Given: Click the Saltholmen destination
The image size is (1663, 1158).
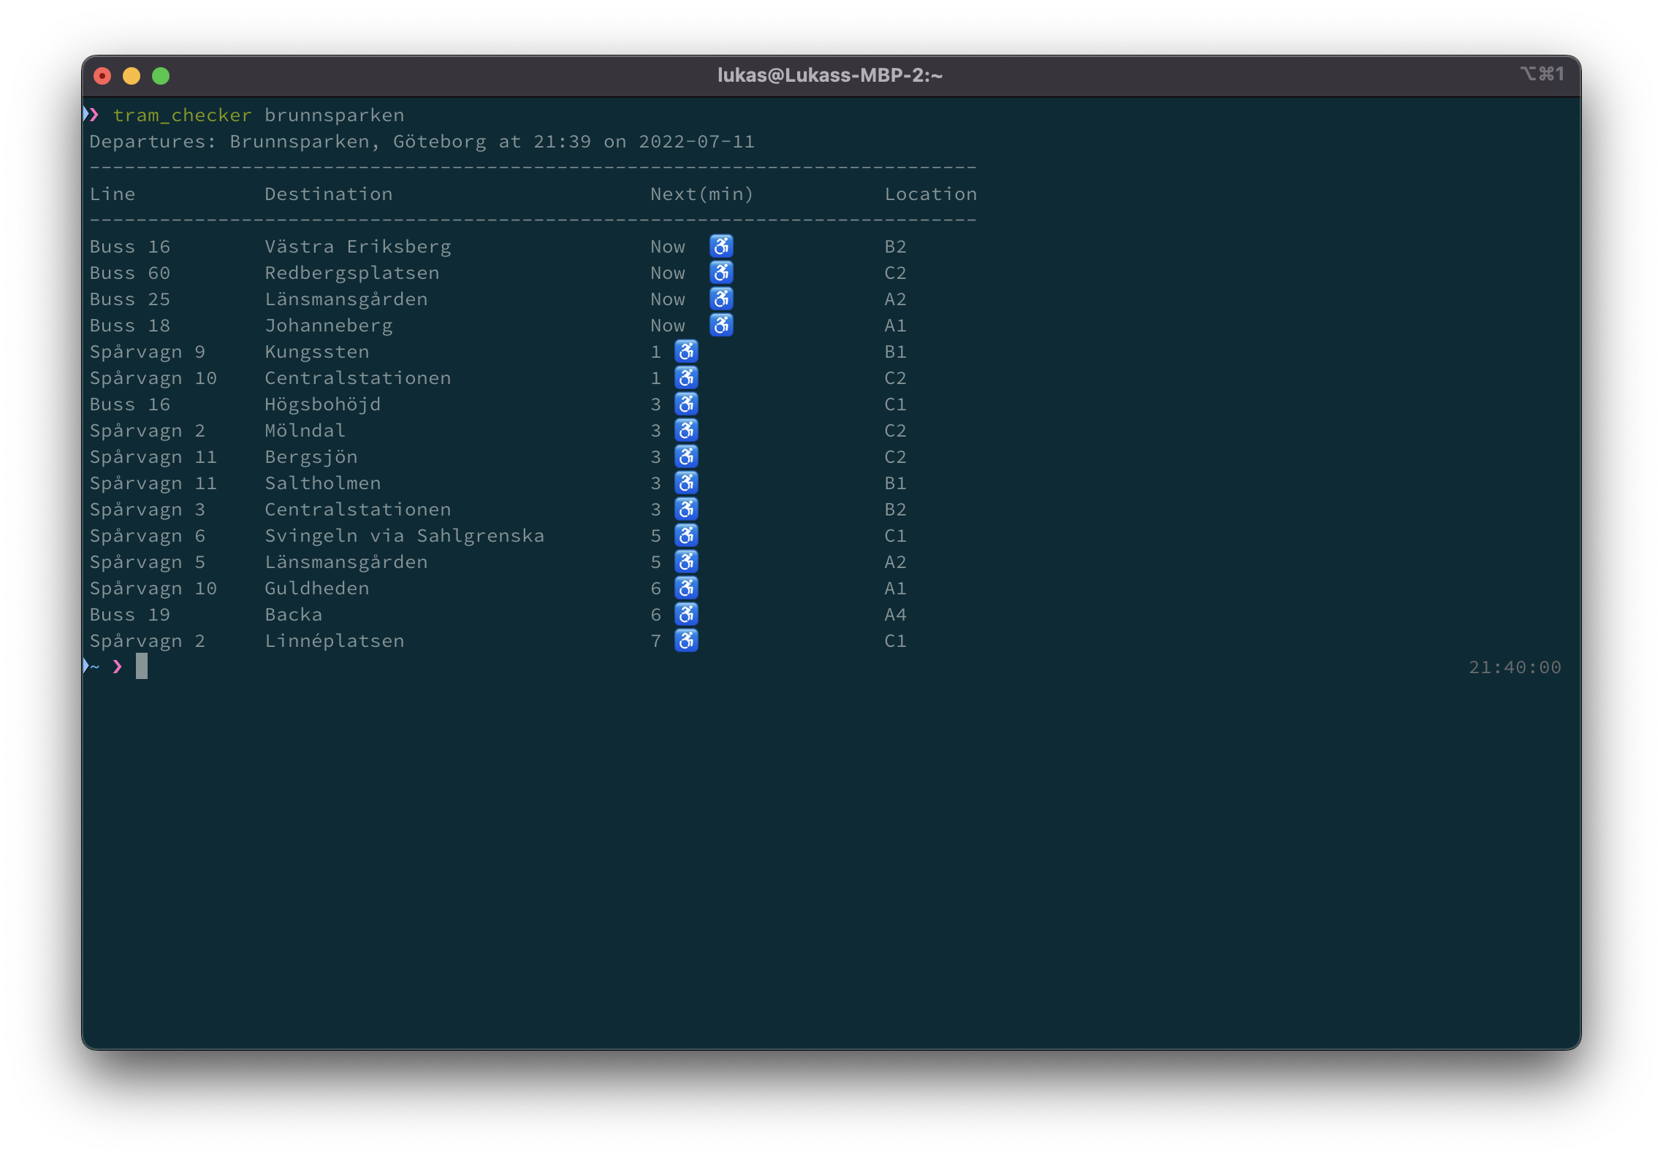Looking at the screenshot, I should coord(323,483).
